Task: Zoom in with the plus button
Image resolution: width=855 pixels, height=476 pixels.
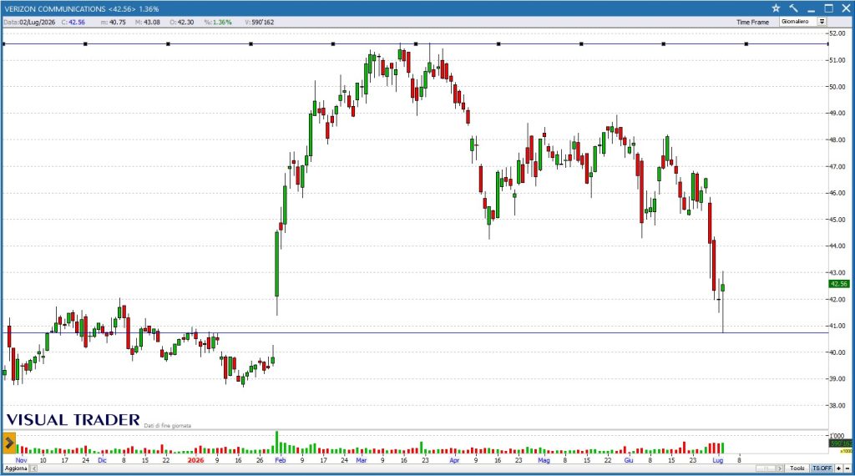Action: pyautogui.click(x=838, y=468)
